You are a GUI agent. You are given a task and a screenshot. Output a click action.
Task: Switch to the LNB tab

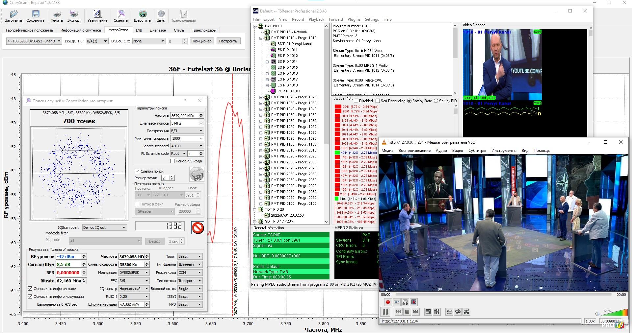click(x=139, y=30)
